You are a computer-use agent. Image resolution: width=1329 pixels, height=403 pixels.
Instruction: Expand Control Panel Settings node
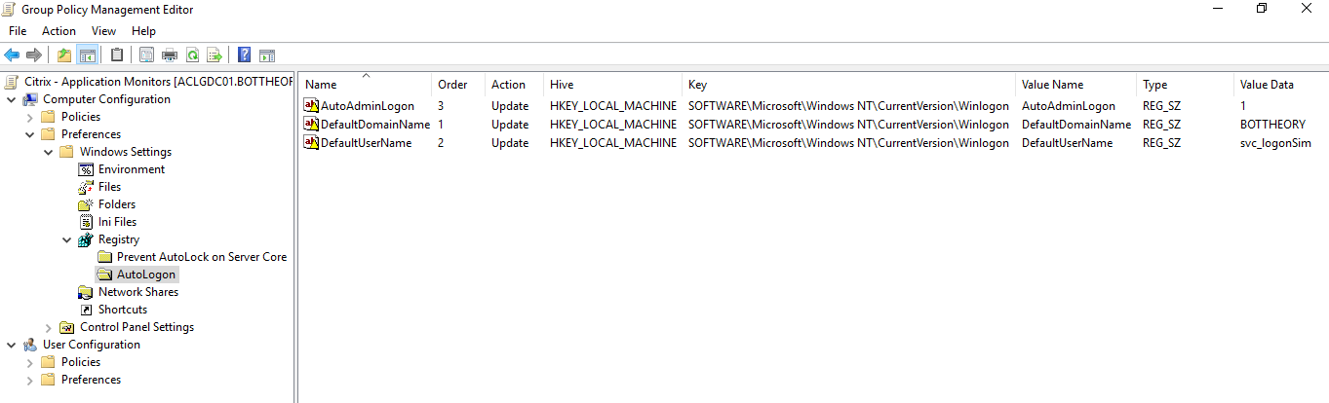[49, 327]
